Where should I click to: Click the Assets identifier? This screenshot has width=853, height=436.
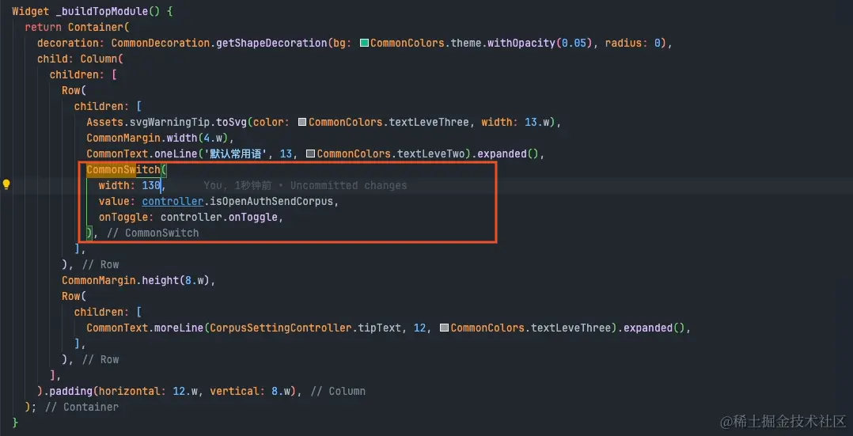pos(105,122)
